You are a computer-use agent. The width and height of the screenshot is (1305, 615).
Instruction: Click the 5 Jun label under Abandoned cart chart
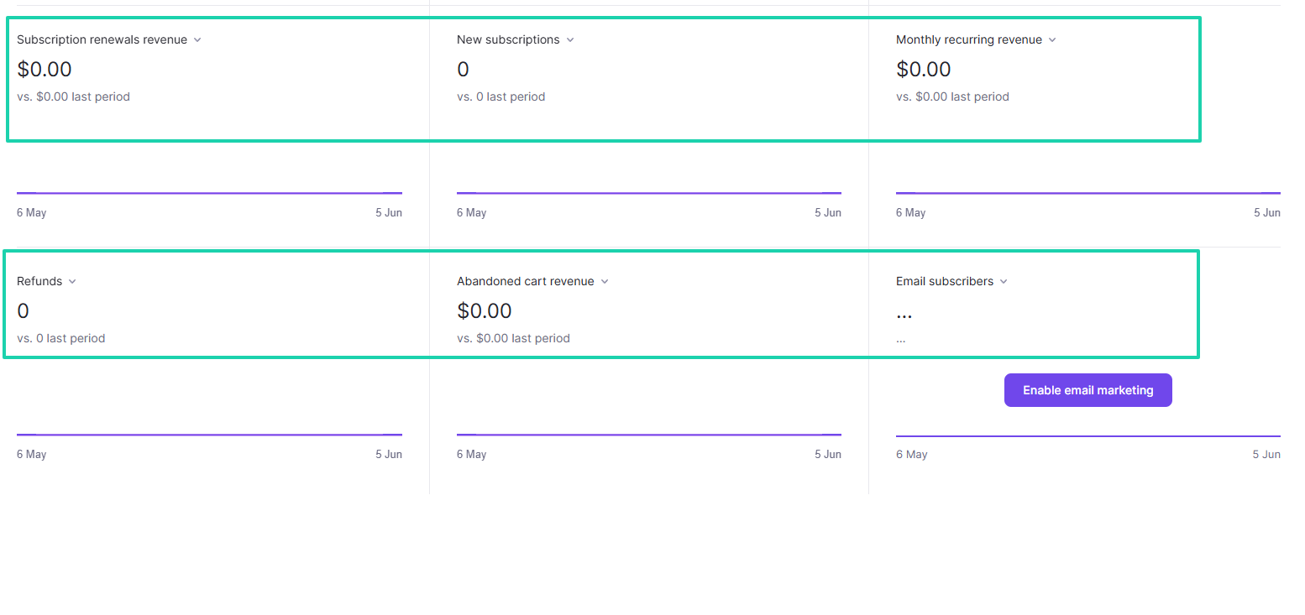click(828, 454)
